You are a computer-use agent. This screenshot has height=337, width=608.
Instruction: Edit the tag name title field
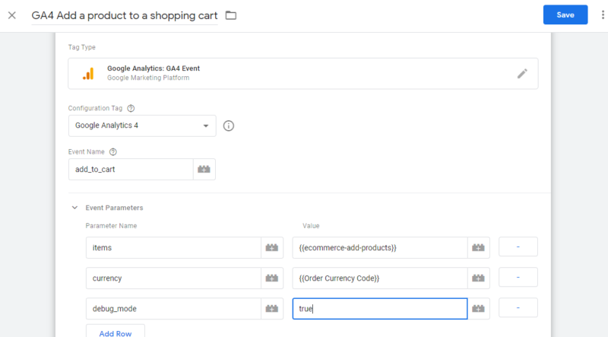pos(124,15)
